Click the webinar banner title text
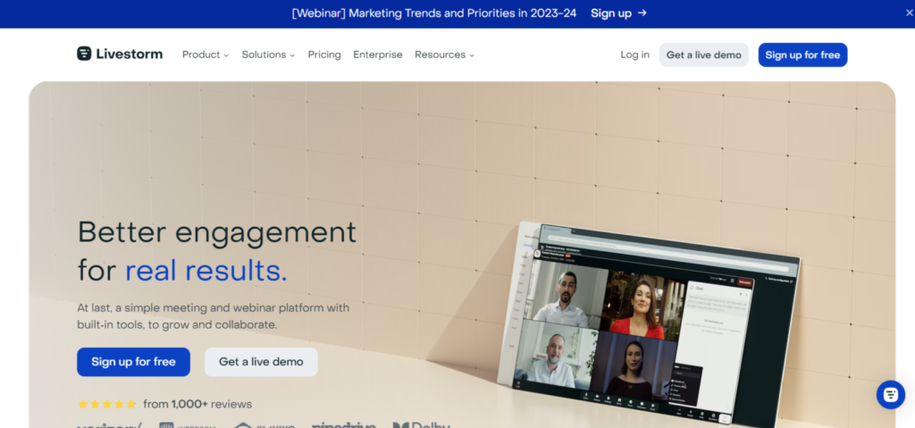915x428 pixels. pyautogui.click(x=434, y=13)
